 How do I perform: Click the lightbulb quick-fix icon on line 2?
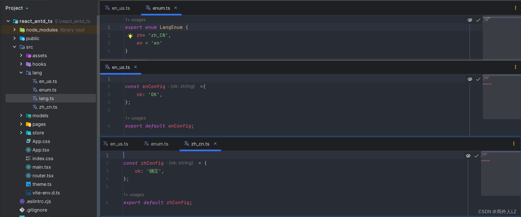(x=130, y=36)
